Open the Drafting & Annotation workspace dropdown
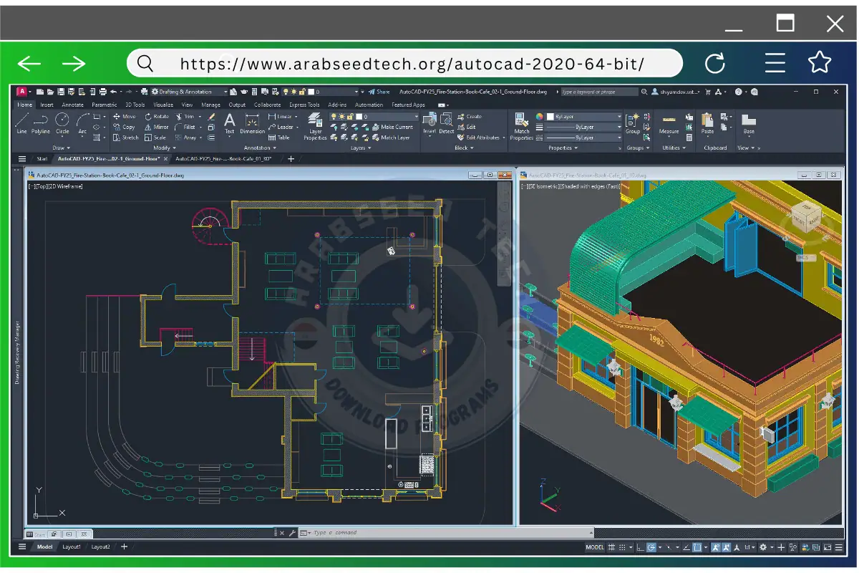This screenshot has height=573, width=859. click(x=189, y=92)
